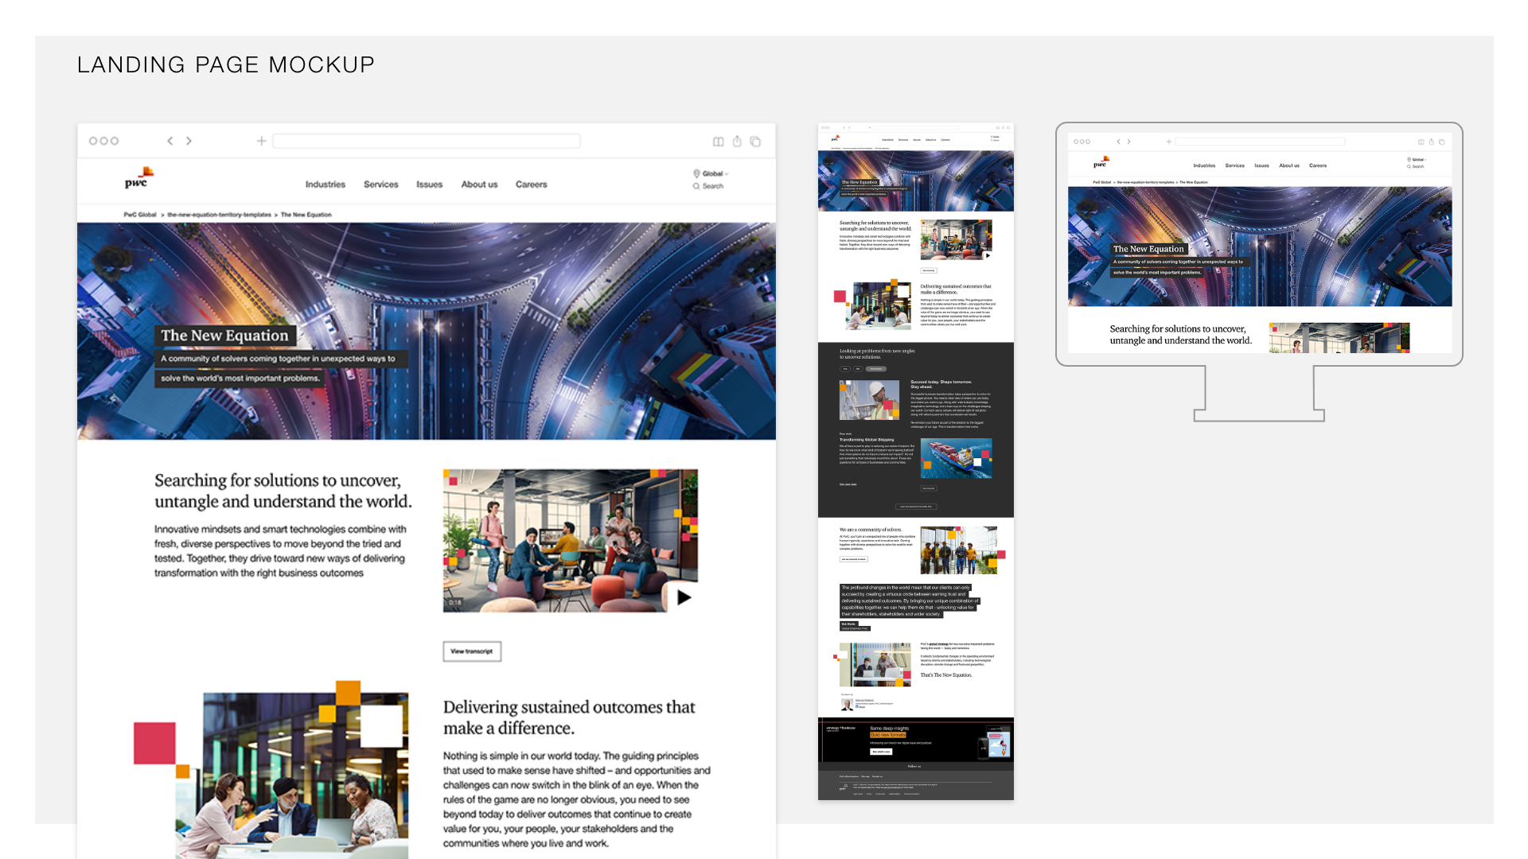Click address bar in monitor mockup browser
Viewport: 1528px width, 859px height.
tap(1261, 142)
